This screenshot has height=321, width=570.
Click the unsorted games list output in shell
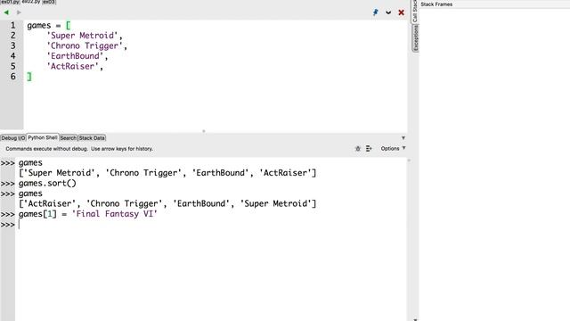click(x=167, y=173)
